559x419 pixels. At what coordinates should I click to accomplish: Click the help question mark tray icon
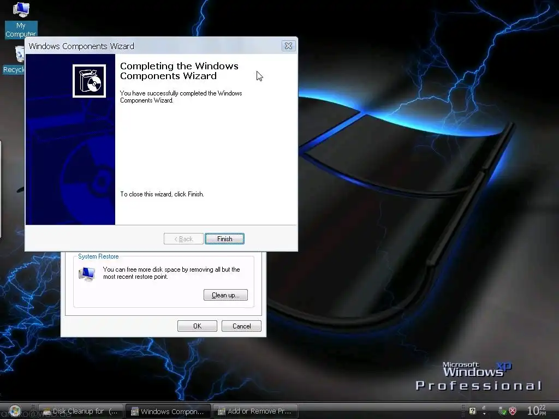pyautogui.click(x=472, y=411)
